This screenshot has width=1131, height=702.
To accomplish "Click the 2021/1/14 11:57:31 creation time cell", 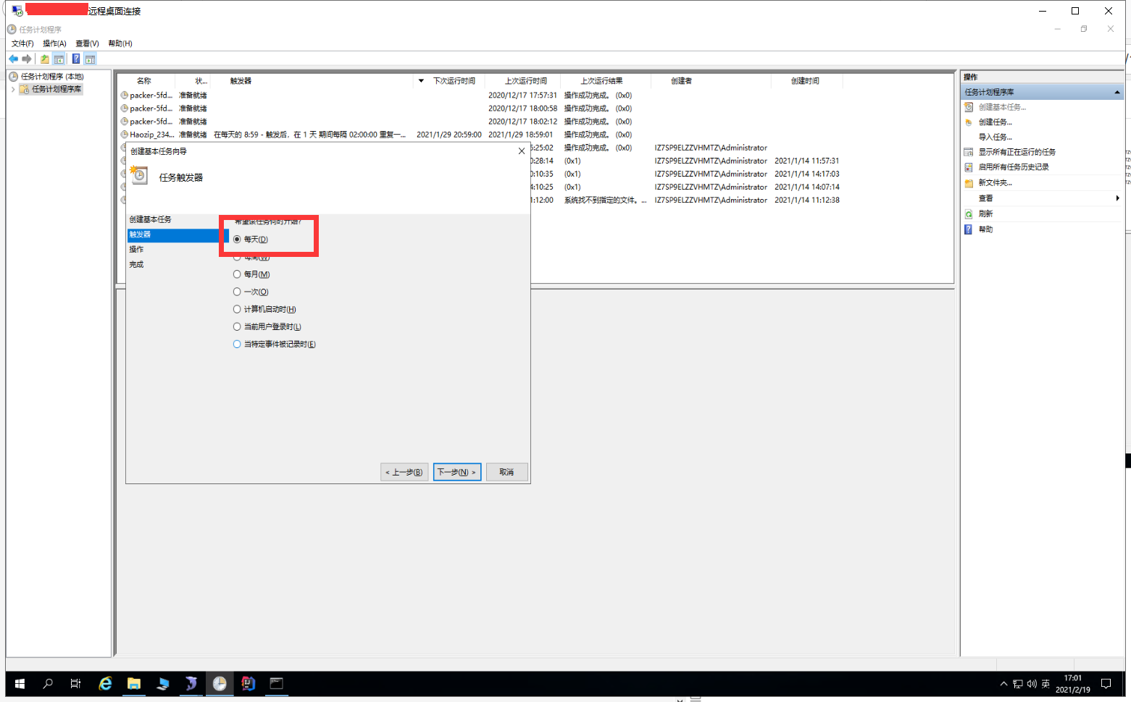I will (x=806, y=161).
